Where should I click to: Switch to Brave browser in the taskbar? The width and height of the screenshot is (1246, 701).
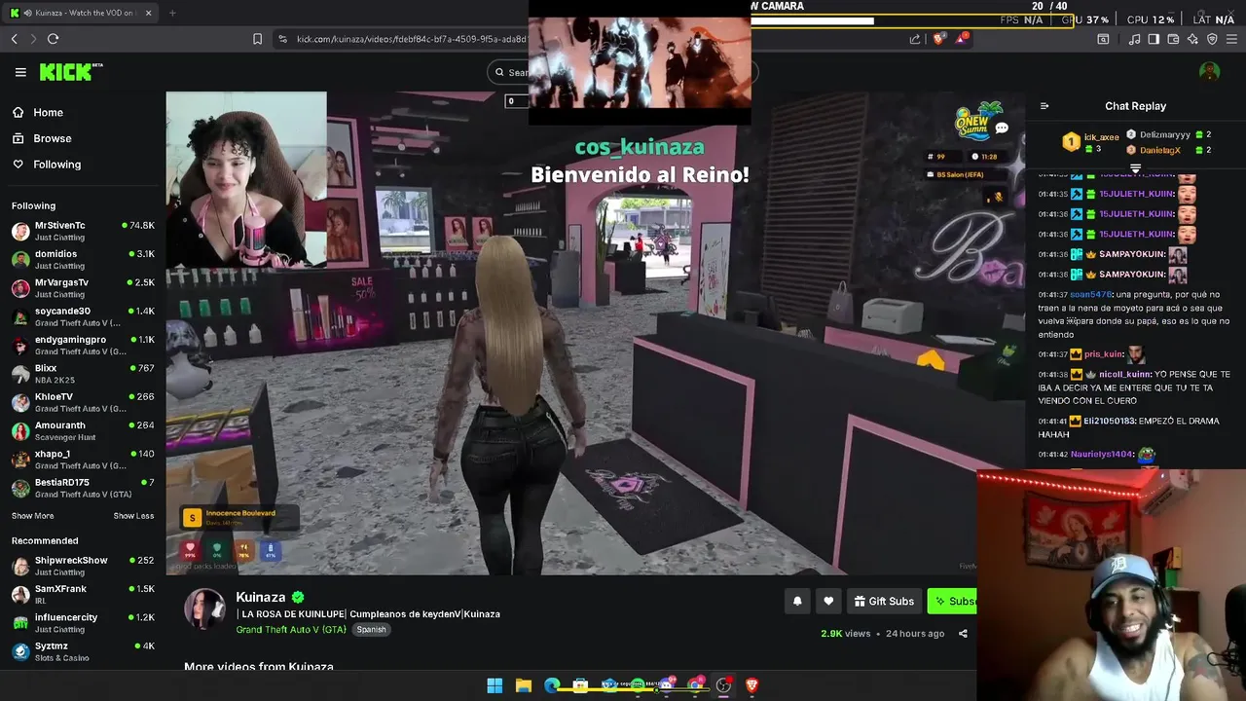(751, 685)
